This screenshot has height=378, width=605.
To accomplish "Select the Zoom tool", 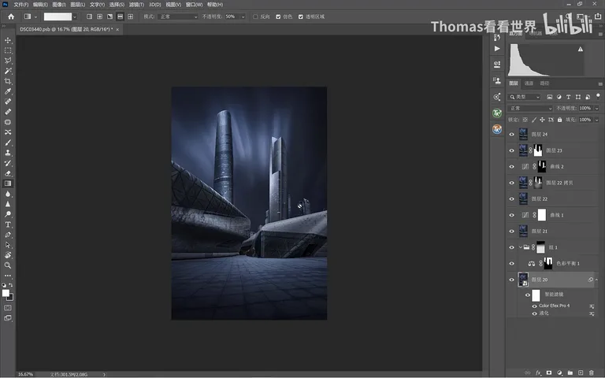I will [x=8, y=265].
